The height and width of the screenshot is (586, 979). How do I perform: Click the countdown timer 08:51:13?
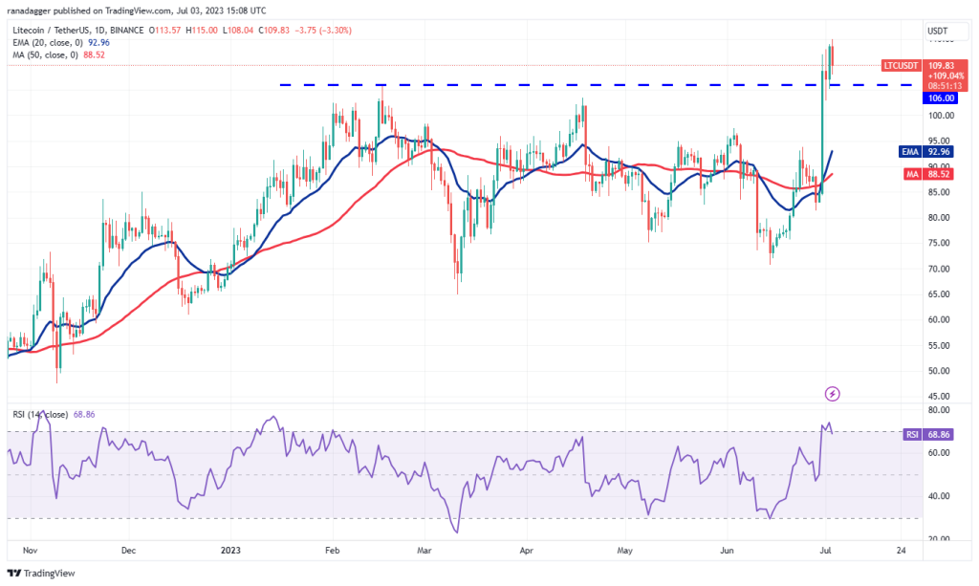(x=945, y=85)
